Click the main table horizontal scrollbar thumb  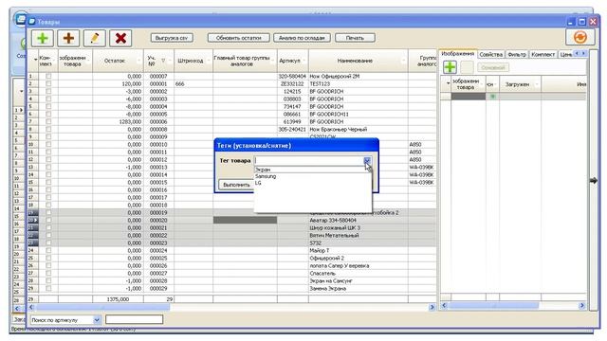coord(102,307)
